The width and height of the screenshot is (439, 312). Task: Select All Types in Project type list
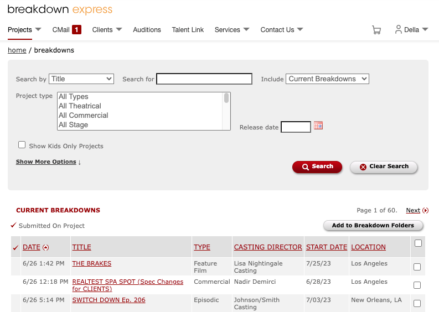pos(140,97)
